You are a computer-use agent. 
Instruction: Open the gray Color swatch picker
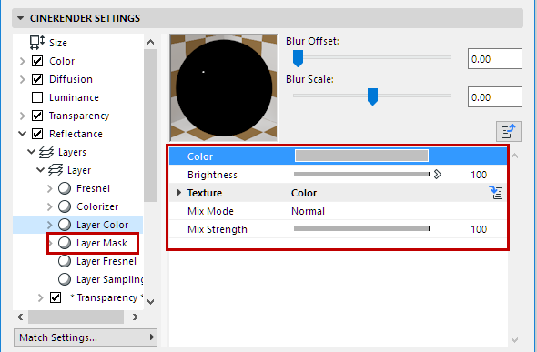pos(361,156)
